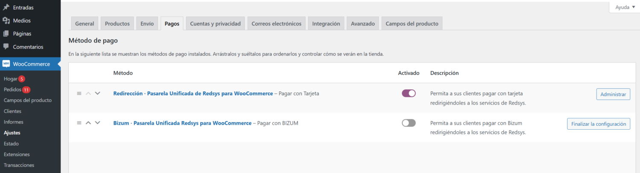Click the Entradas pin icon in sidebar
This screenshot has width=640, height=173.
click(x=6, y=7)
